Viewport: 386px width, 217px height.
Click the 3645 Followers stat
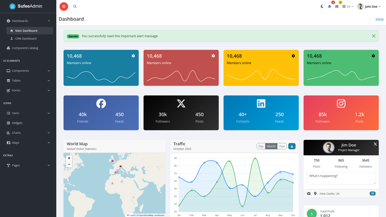pos(366,163)
